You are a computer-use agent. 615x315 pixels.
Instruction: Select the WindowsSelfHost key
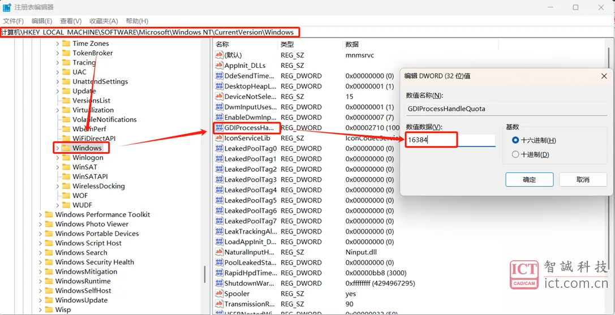click(83, 291)
